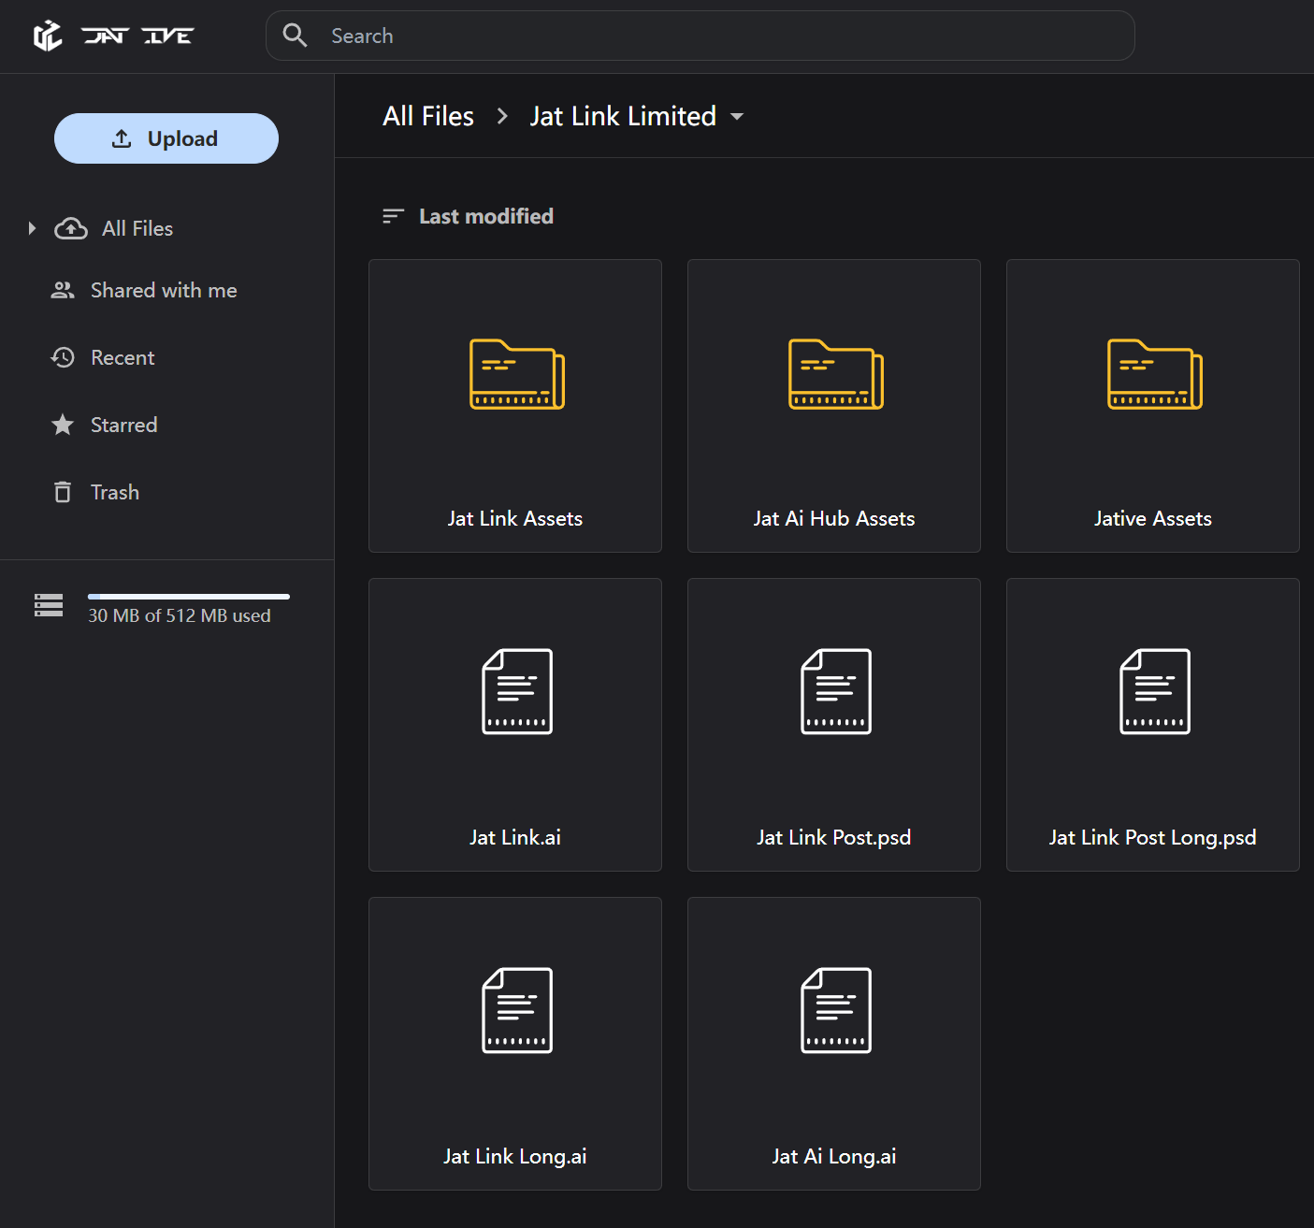
Task: Open the Recent section
Action: tap(123, 357)
